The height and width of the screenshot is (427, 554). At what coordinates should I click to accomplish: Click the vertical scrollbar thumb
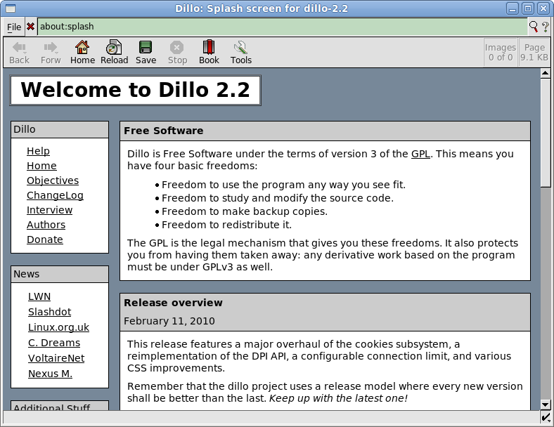545,133
